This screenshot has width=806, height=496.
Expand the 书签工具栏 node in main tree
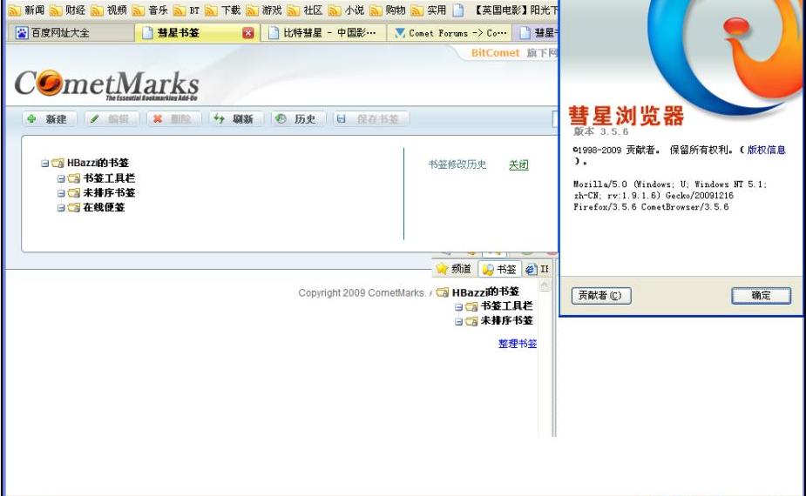pyautogui.click(x=61, y=178)
